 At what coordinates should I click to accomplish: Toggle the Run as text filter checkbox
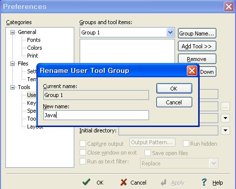pyautogui.click(x=83, y=161)
